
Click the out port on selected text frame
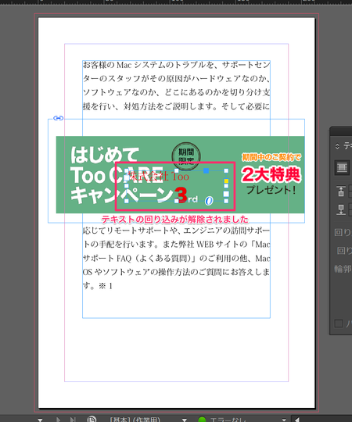[226, 194]
